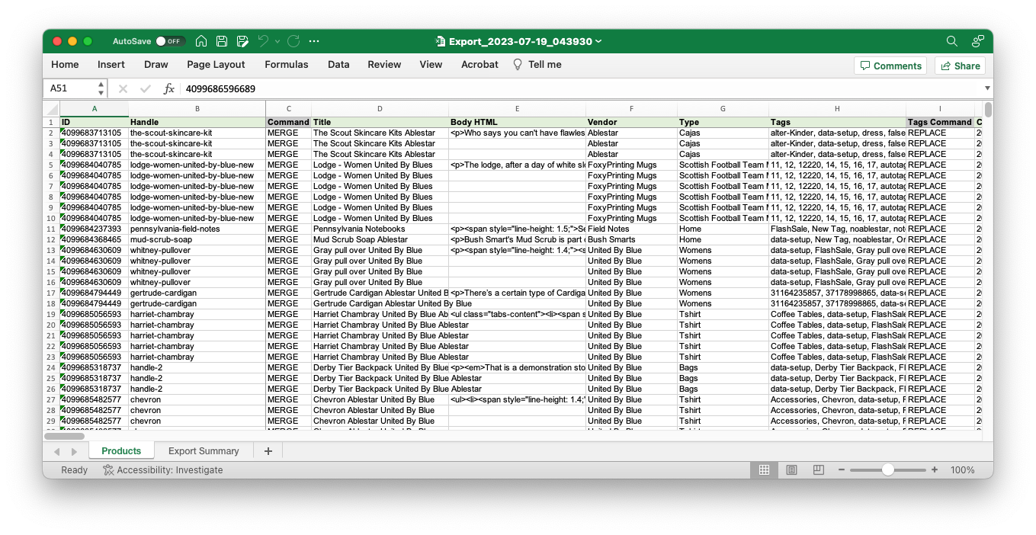Click the vertical scrollbar thumb
Image resolution: width=1036 pixels, height=535 pixels.
point(988,110)
